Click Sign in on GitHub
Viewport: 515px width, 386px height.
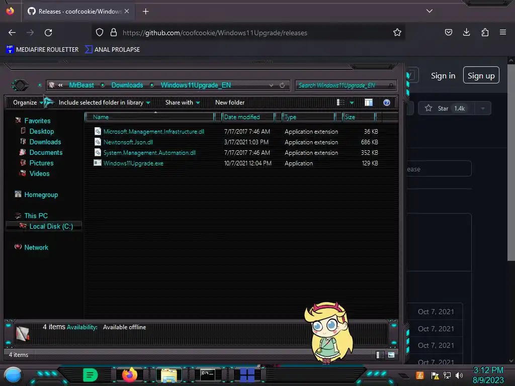point(443,76)
